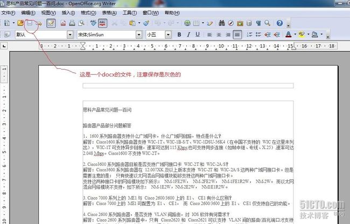Open the 表格(A) menu
This screenshot has width=350, height=224.
click(x=109, y=13)
